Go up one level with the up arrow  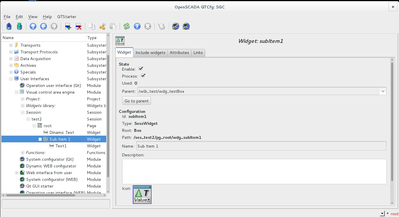tap(33, 27)
